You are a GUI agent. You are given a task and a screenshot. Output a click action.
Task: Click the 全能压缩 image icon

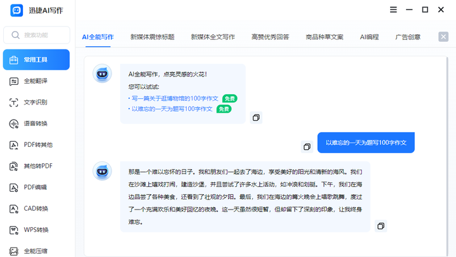[14, 251]
